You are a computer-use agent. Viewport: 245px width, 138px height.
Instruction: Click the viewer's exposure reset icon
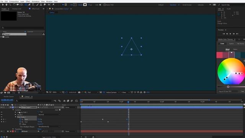145,92
